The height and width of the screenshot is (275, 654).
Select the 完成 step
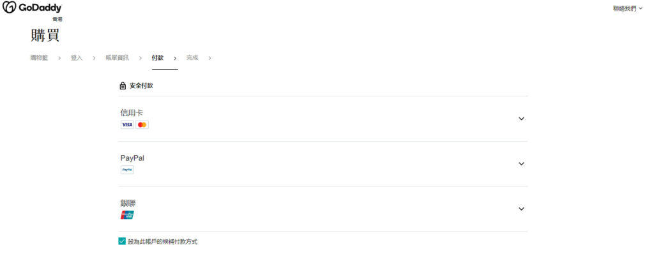click(192, 58)
